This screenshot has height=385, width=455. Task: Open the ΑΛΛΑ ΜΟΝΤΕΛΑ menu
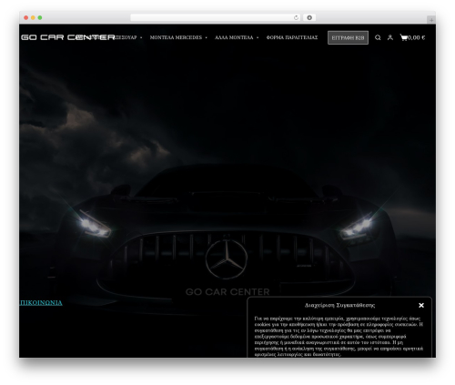234,37
